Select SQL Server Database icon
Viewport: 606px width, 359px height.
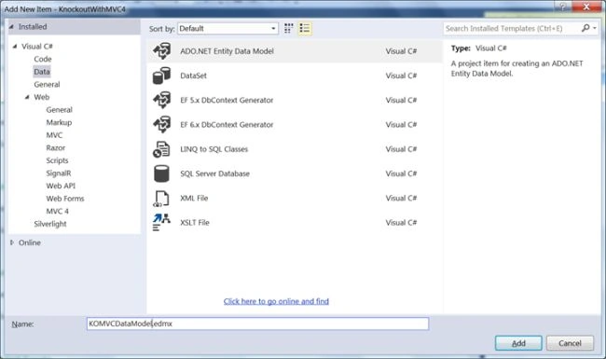(161, 173)
